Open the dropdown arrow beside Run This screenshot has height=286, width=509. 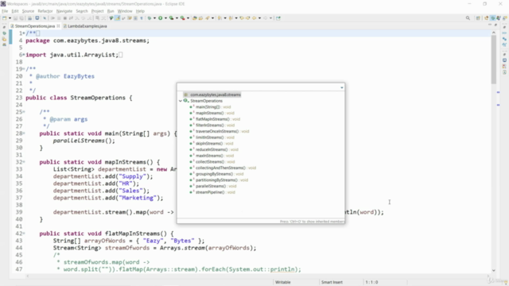point(165,18)
